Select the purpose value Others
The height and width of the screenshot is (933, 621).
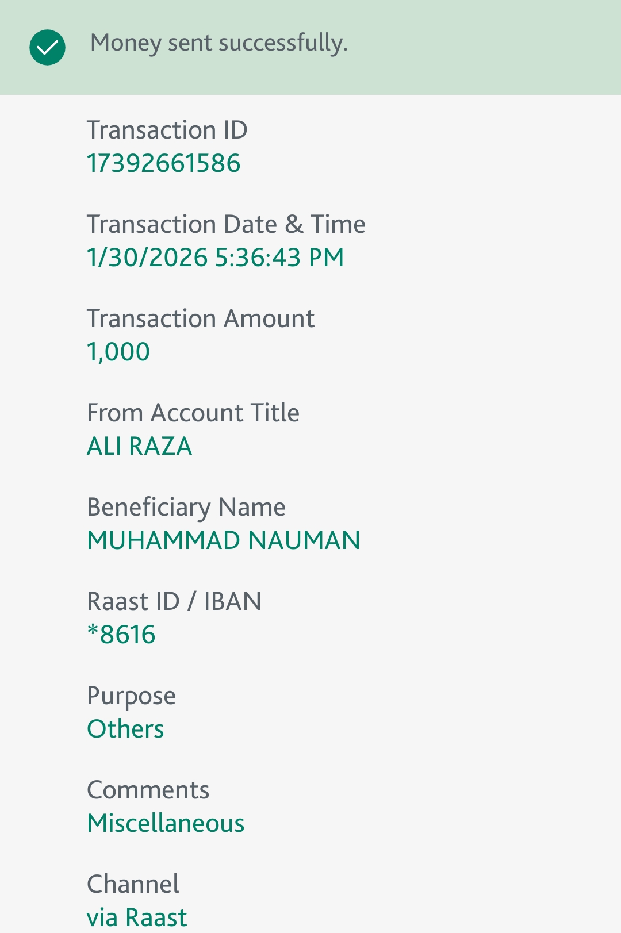click(125, 729)
